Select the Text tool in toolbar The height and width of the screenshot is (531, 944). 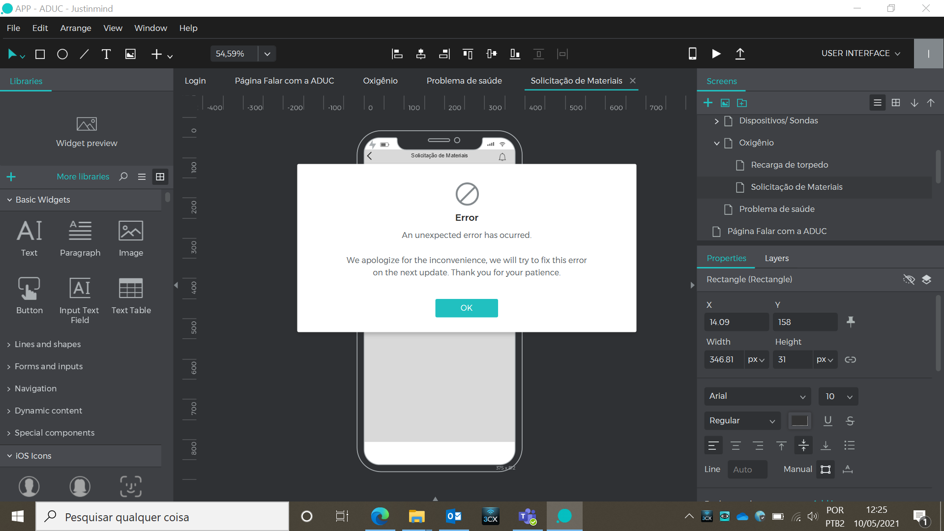click(106, 54)
